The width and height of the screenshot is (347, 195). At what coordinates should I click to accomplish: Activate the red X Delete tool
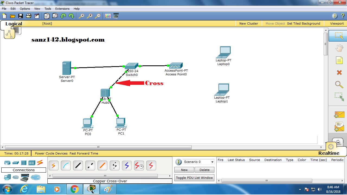tap(339, 72)
